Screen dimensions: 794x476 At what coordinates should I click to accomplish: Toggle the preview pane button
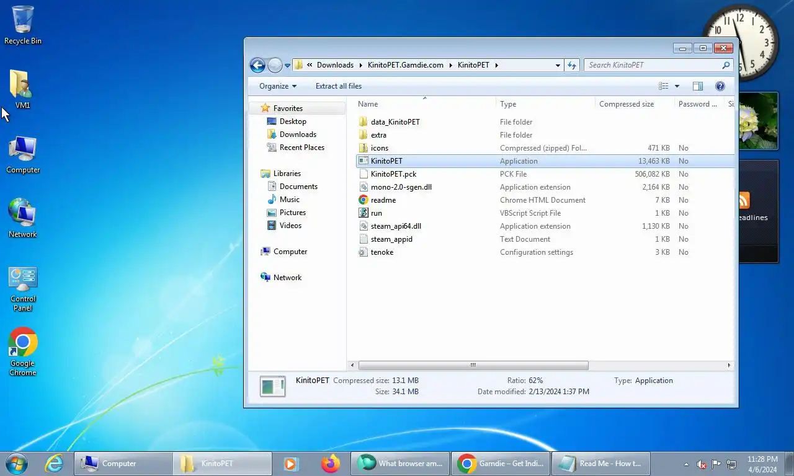coord(698,86)
